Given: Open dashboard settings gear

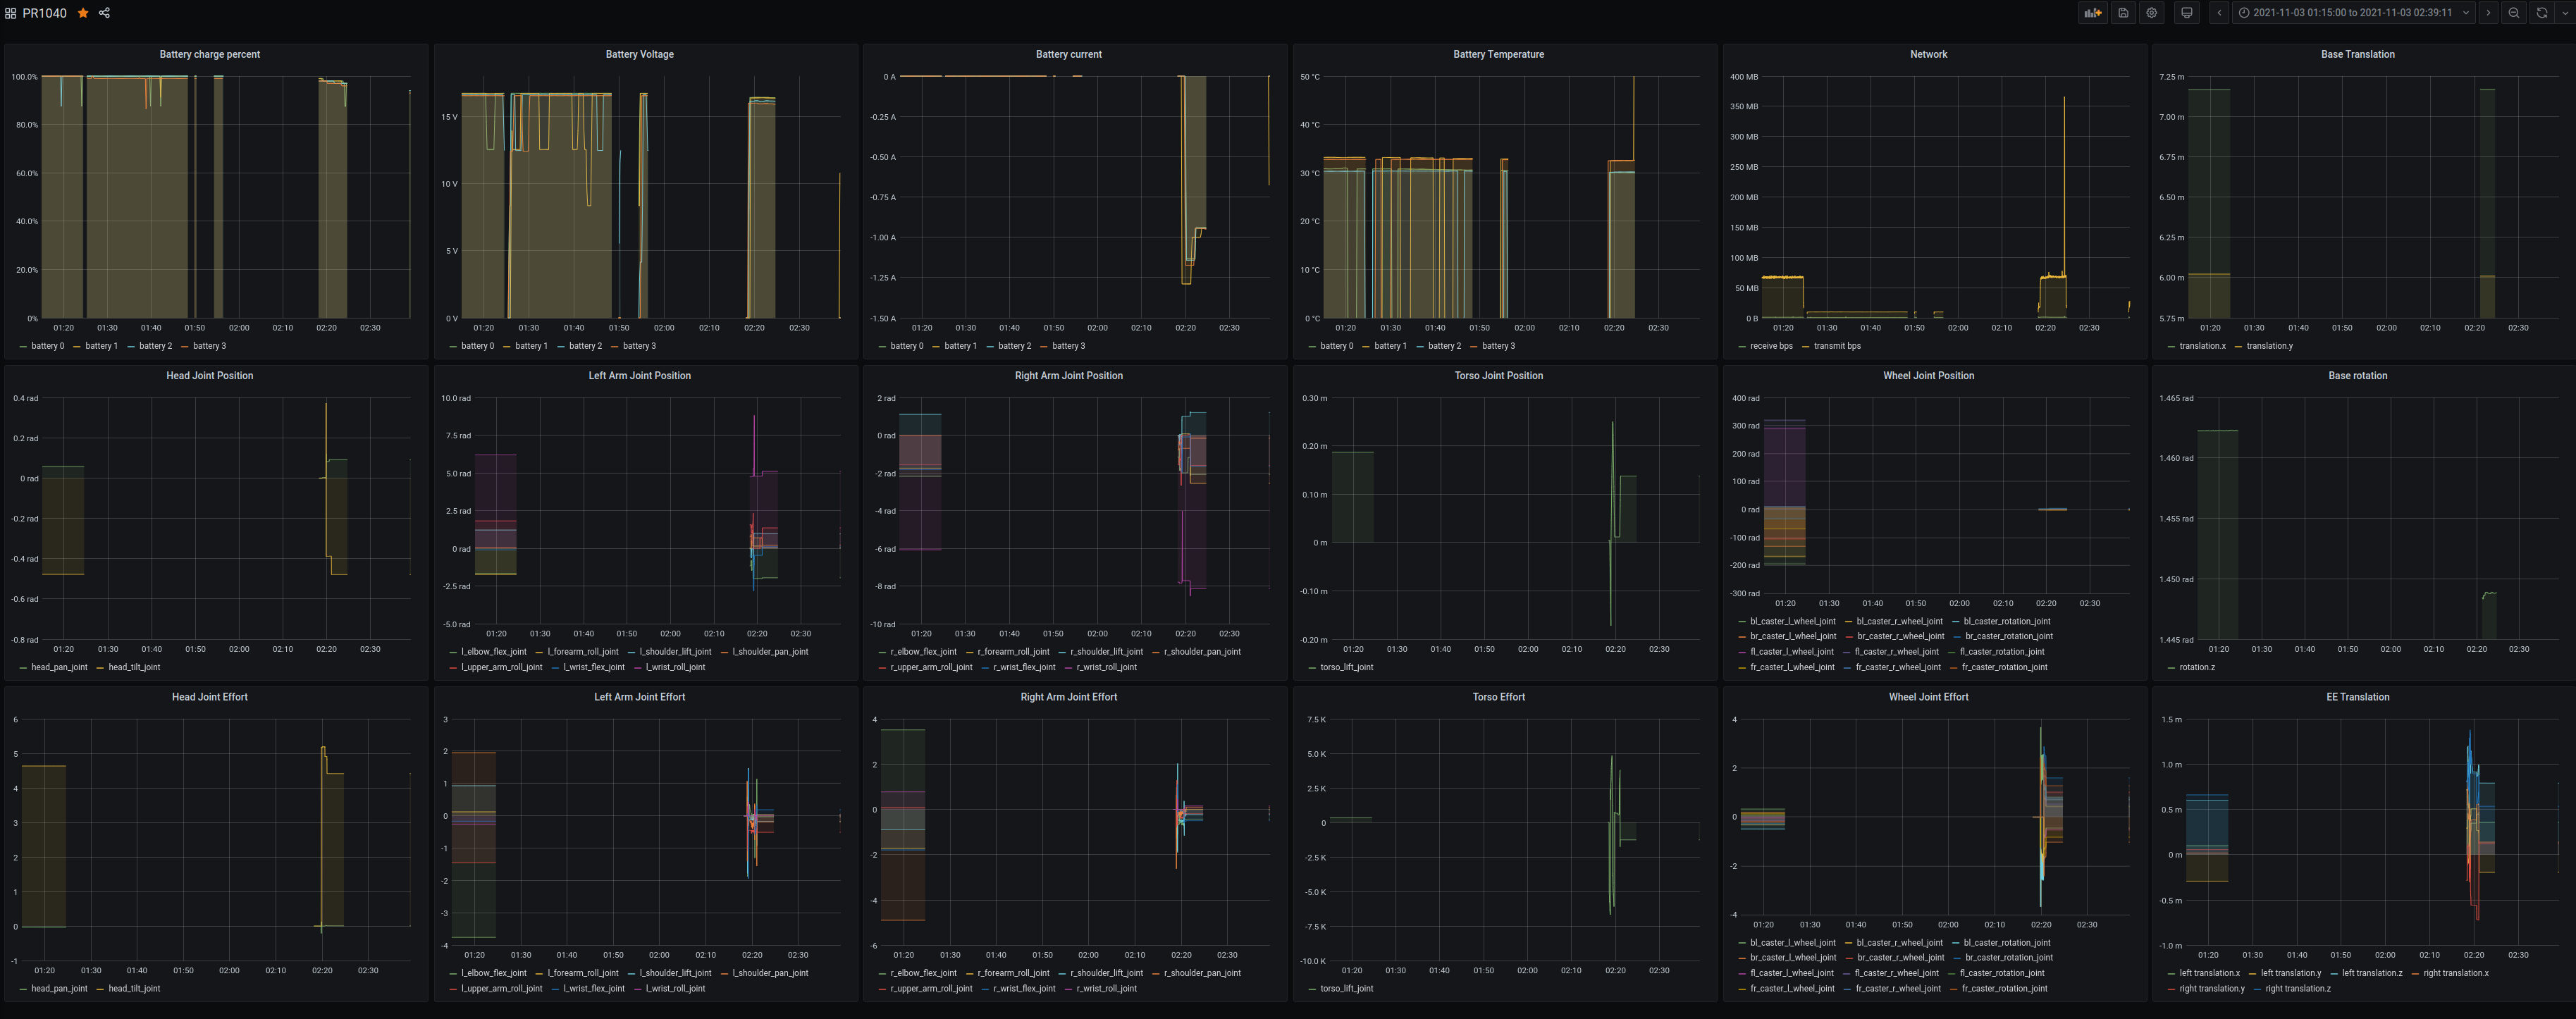Looking at the screenshot, I should 2152,13.
